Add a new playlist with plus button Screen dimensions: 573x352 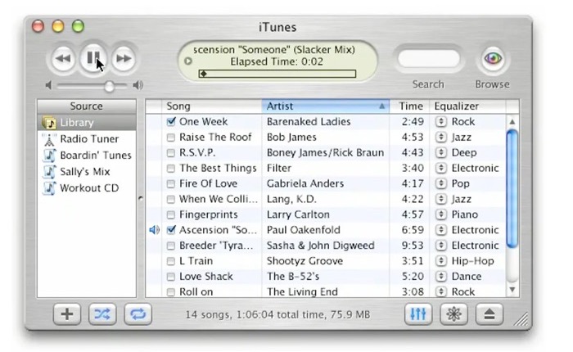point(66,314)
